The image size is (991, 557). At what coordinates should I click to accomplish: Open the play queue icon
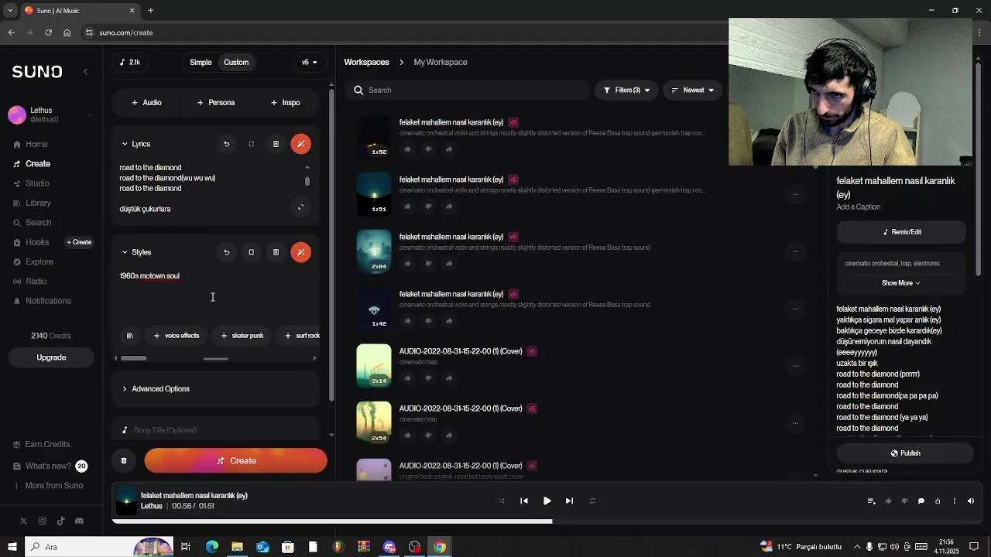point(871,501)
